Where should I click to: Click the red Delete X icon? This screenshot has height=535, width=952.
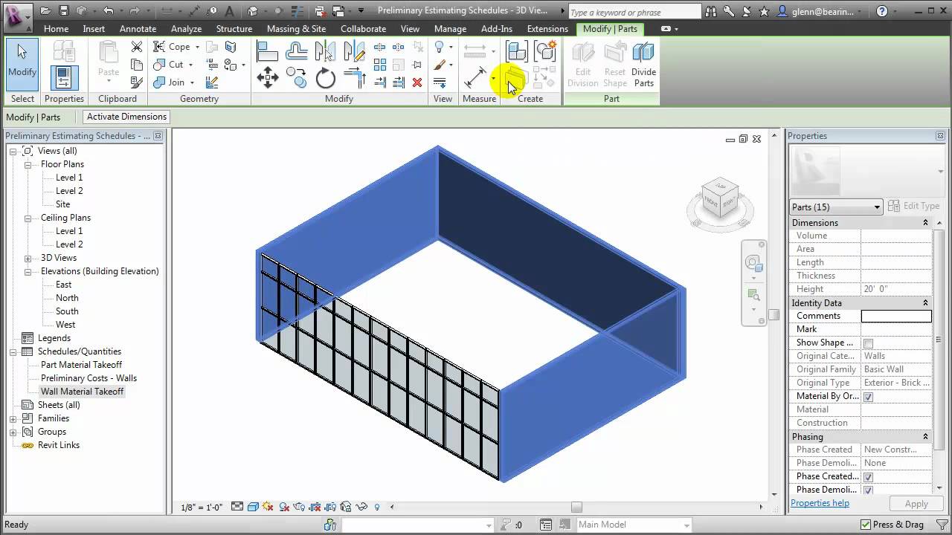tap(417, 82)
